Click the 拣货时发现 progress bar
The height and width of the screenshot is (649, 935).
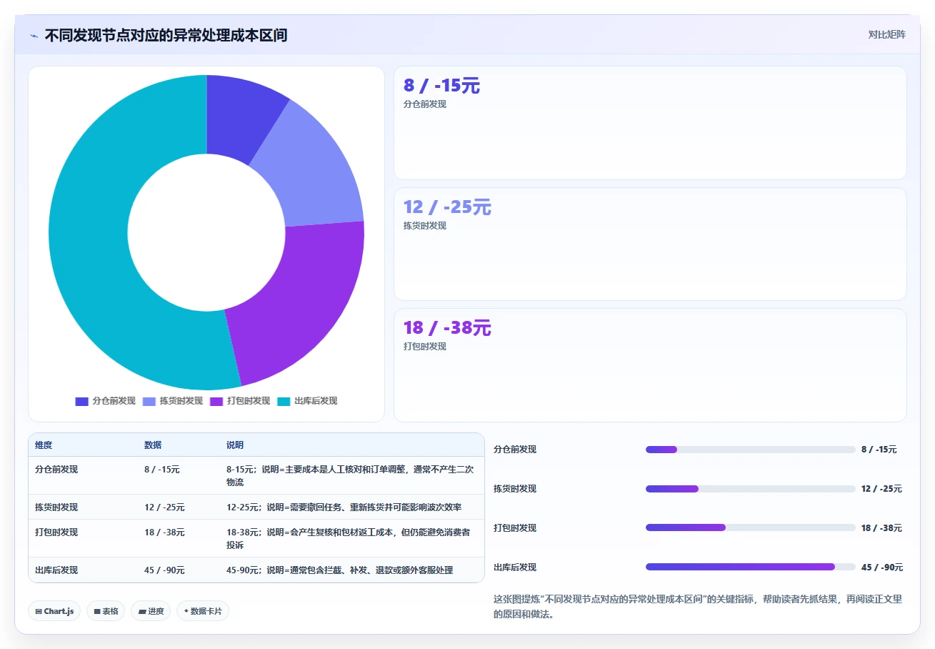tap(750, 489)
